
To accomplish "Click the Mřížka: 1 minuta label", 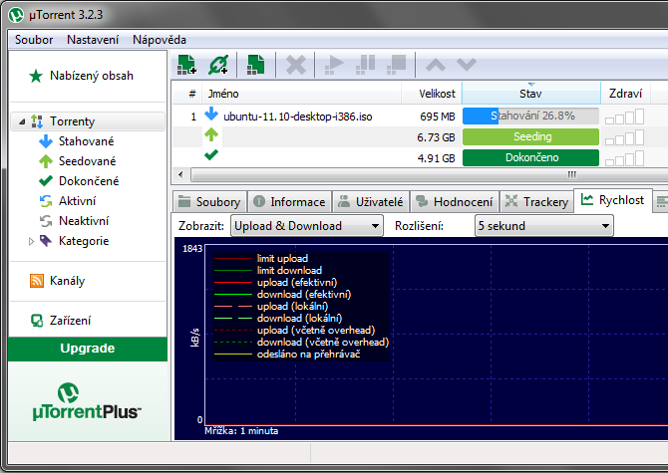I will [x=241, y=431].
